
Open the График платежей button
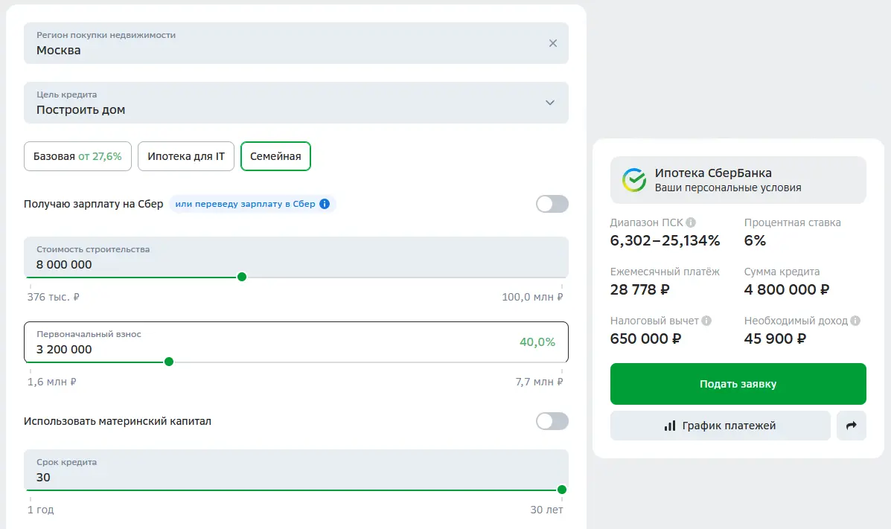click(x=720, y=426)
